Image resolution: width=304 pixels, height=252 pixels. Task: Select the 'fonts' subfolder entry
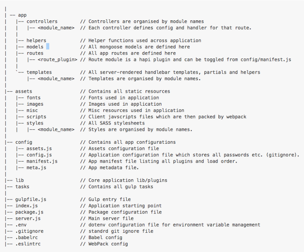tap(34, 98)
